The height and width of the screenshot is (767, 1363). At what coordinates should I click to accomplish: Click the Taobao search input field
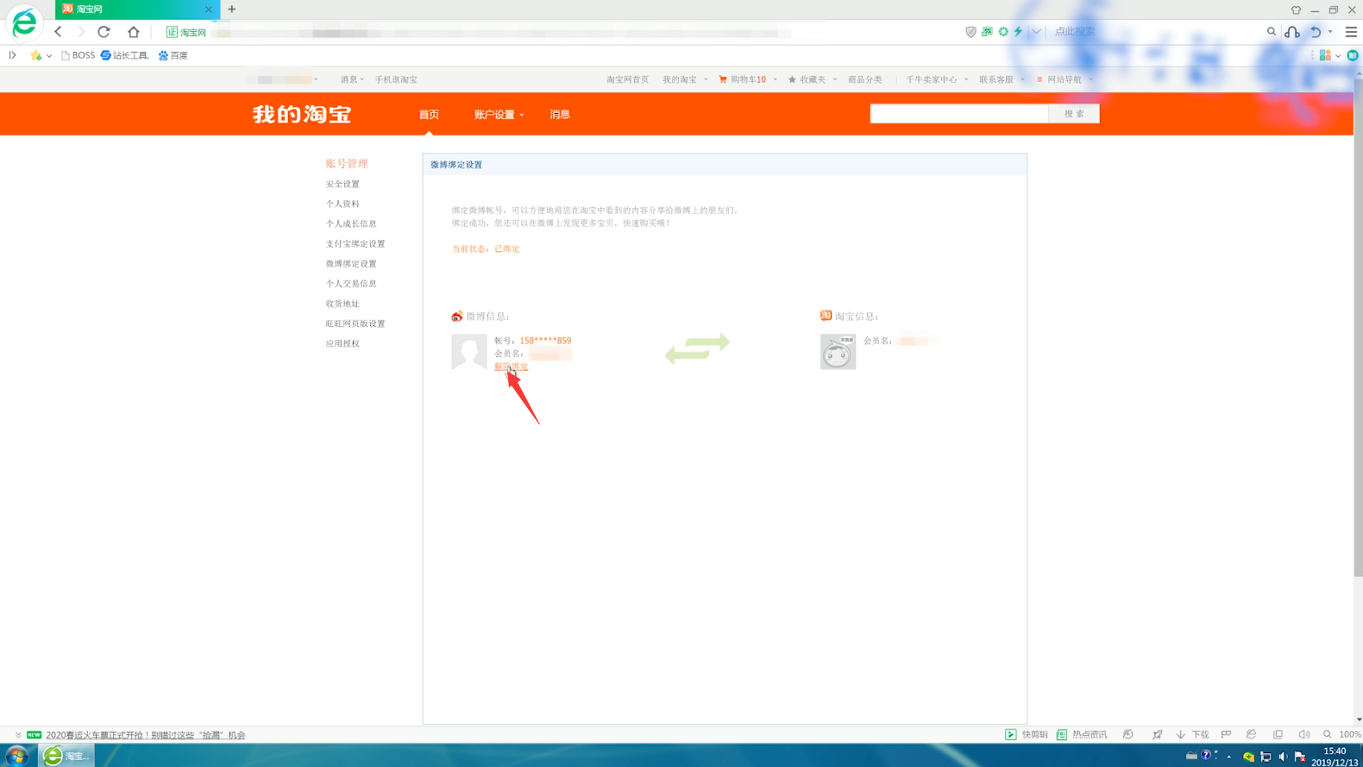pyautogui.click(x=959, y=114)
